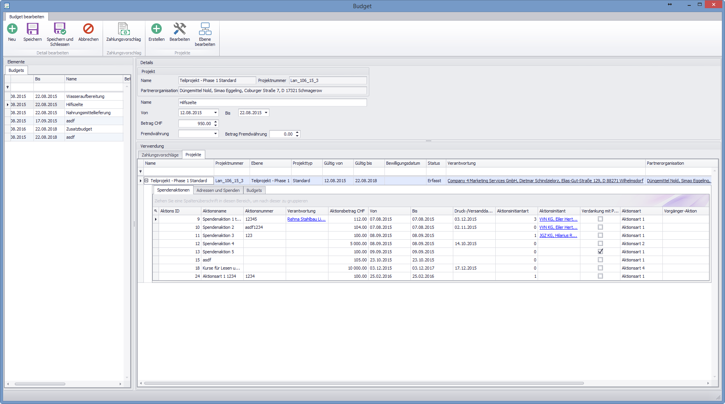Click the Speichern floppy disk icon

click(x=32, y=29)
